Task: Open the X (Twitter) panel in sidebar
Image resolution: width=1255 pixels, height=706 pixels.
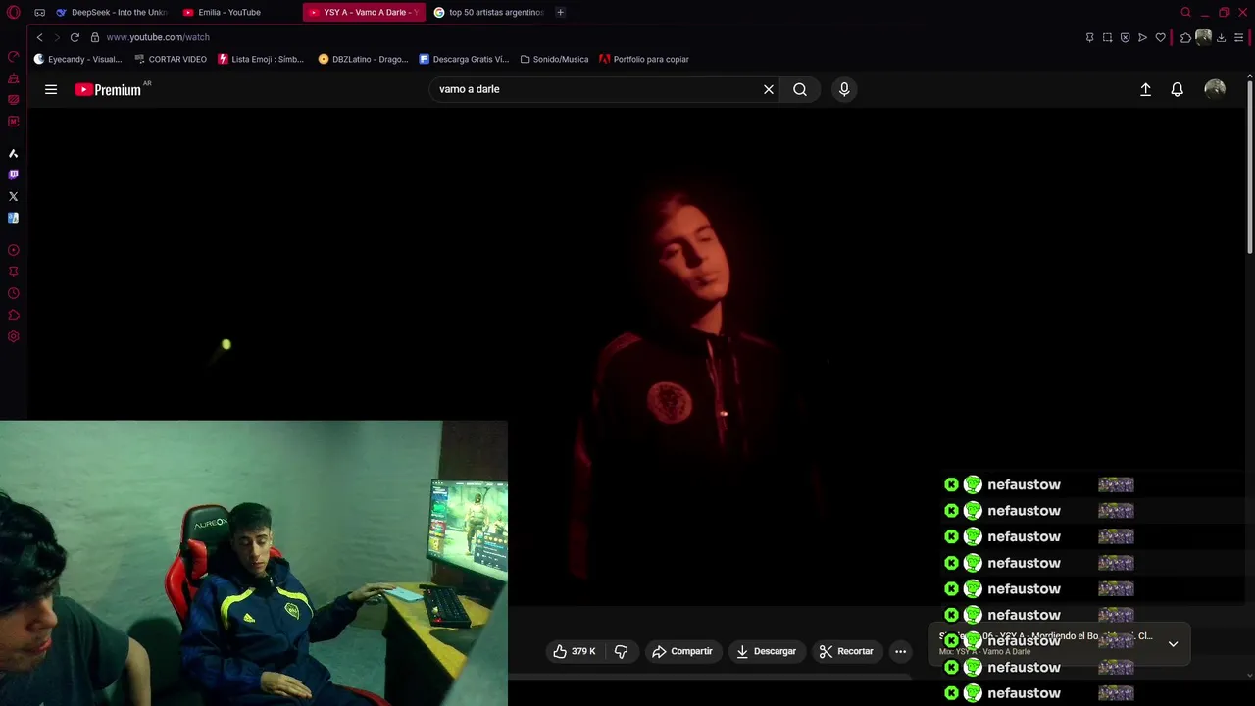Action: click(x=14, y=196)
